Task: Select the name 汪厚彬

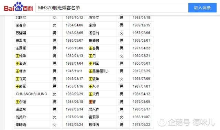Action: 21,48
